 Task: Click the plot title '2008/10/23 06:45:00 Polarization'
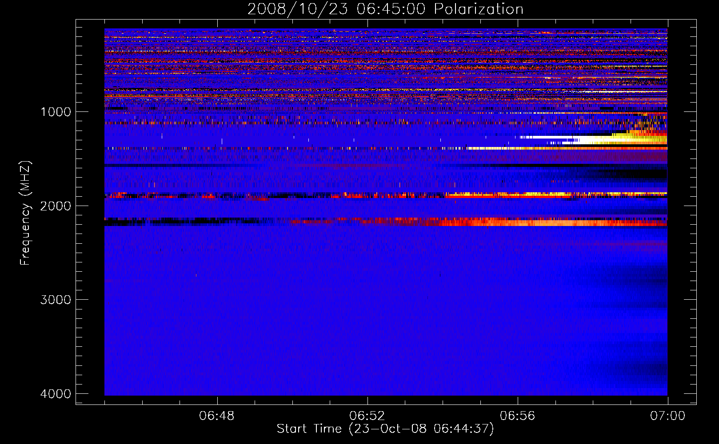(x=385, y=9)
